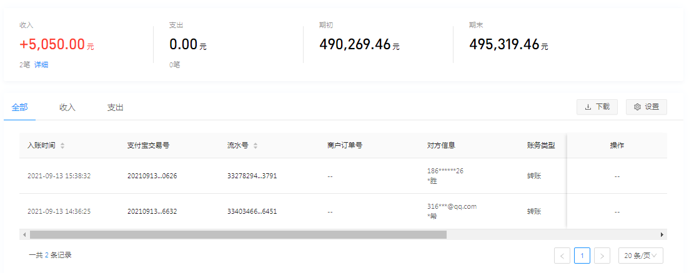Image resolution: width=694 pixels, height=273 pixels.
Task: Switch to the 全部 tab
Action: coord(19,107)
